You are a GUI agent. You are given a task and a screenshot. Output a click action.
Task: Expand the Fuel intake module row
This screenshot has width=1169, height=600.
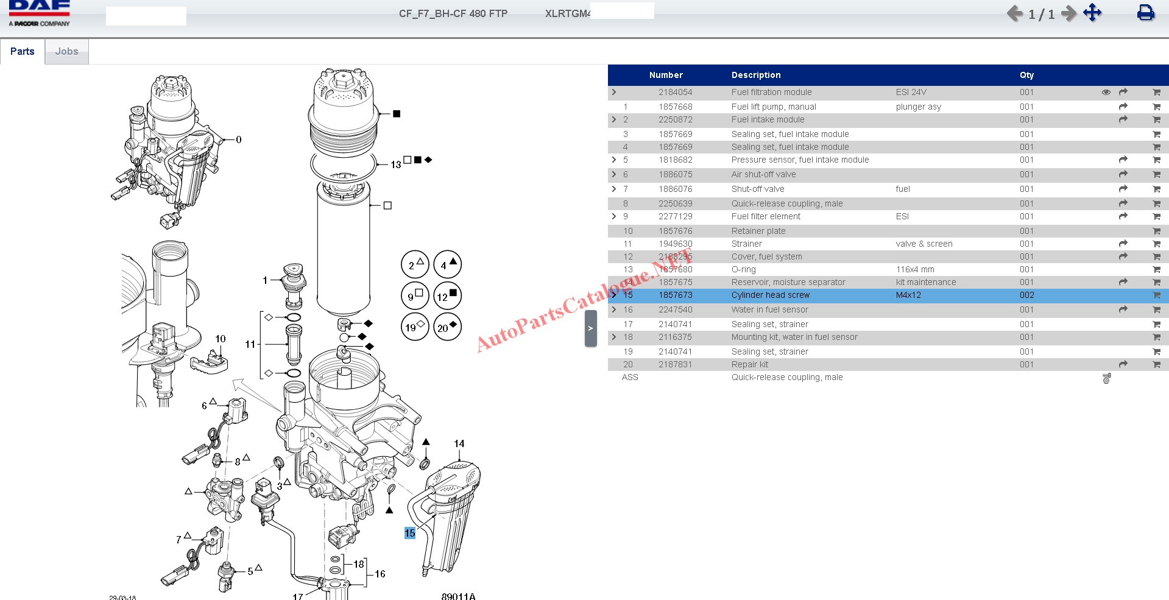(614, 119)
